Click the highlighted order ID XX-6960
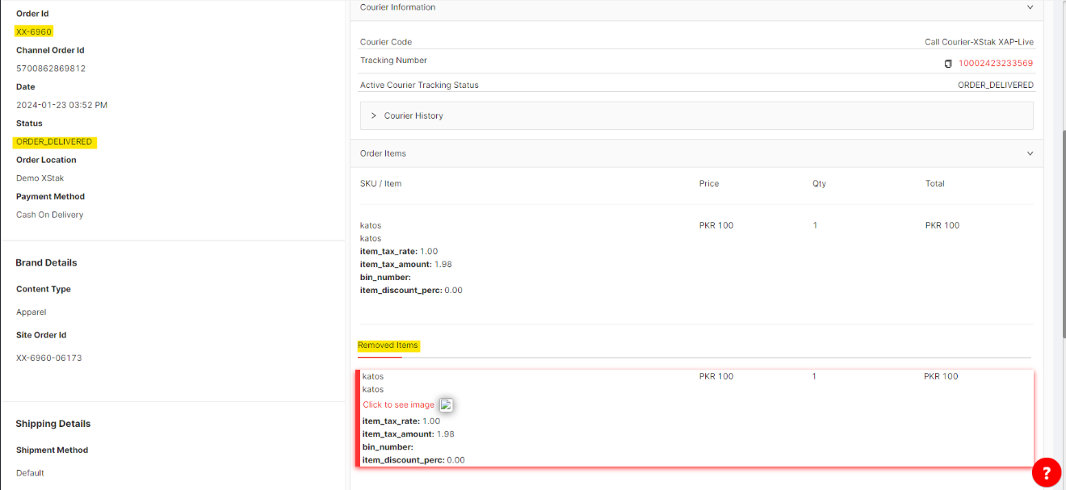The height and width of the screenshot is (490, 1066). [34, 31]
